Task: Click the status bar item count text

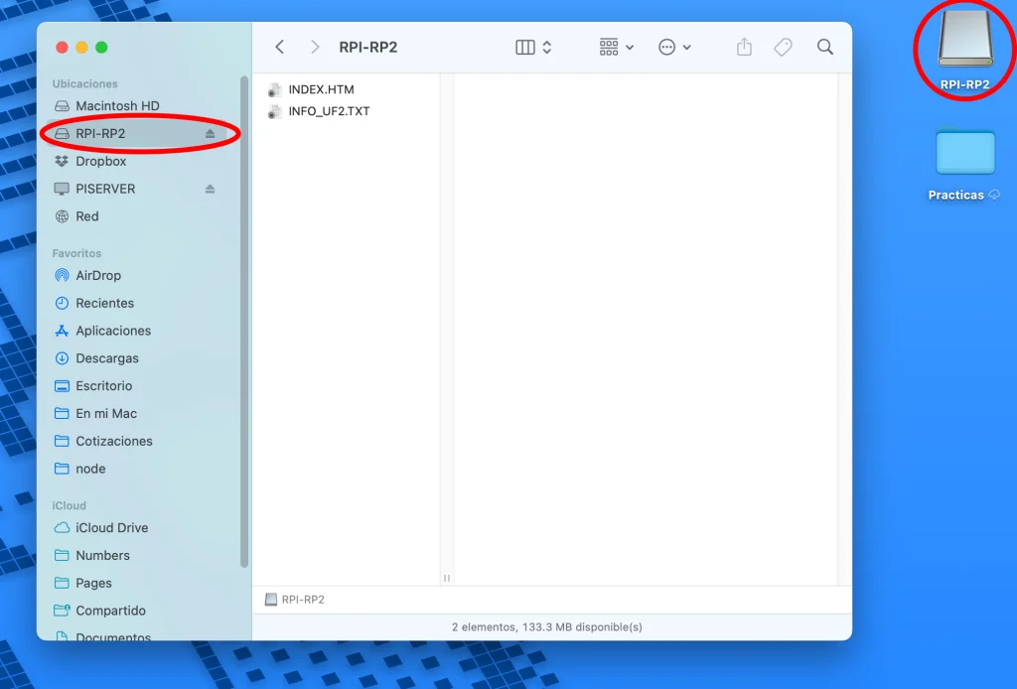Action: click(547, 626)
